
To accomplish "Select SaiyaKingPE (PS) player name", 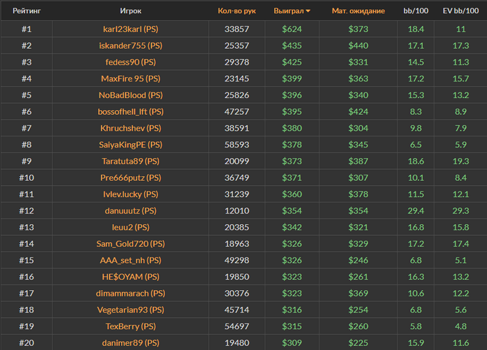I will (x=131, y=145).
